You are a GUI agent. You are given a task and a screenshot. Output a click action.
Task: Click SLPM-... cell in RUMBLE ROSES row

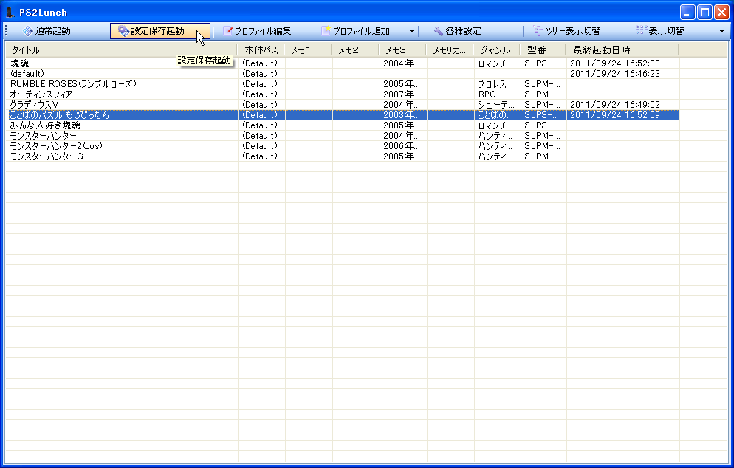[x=542, y=83]
